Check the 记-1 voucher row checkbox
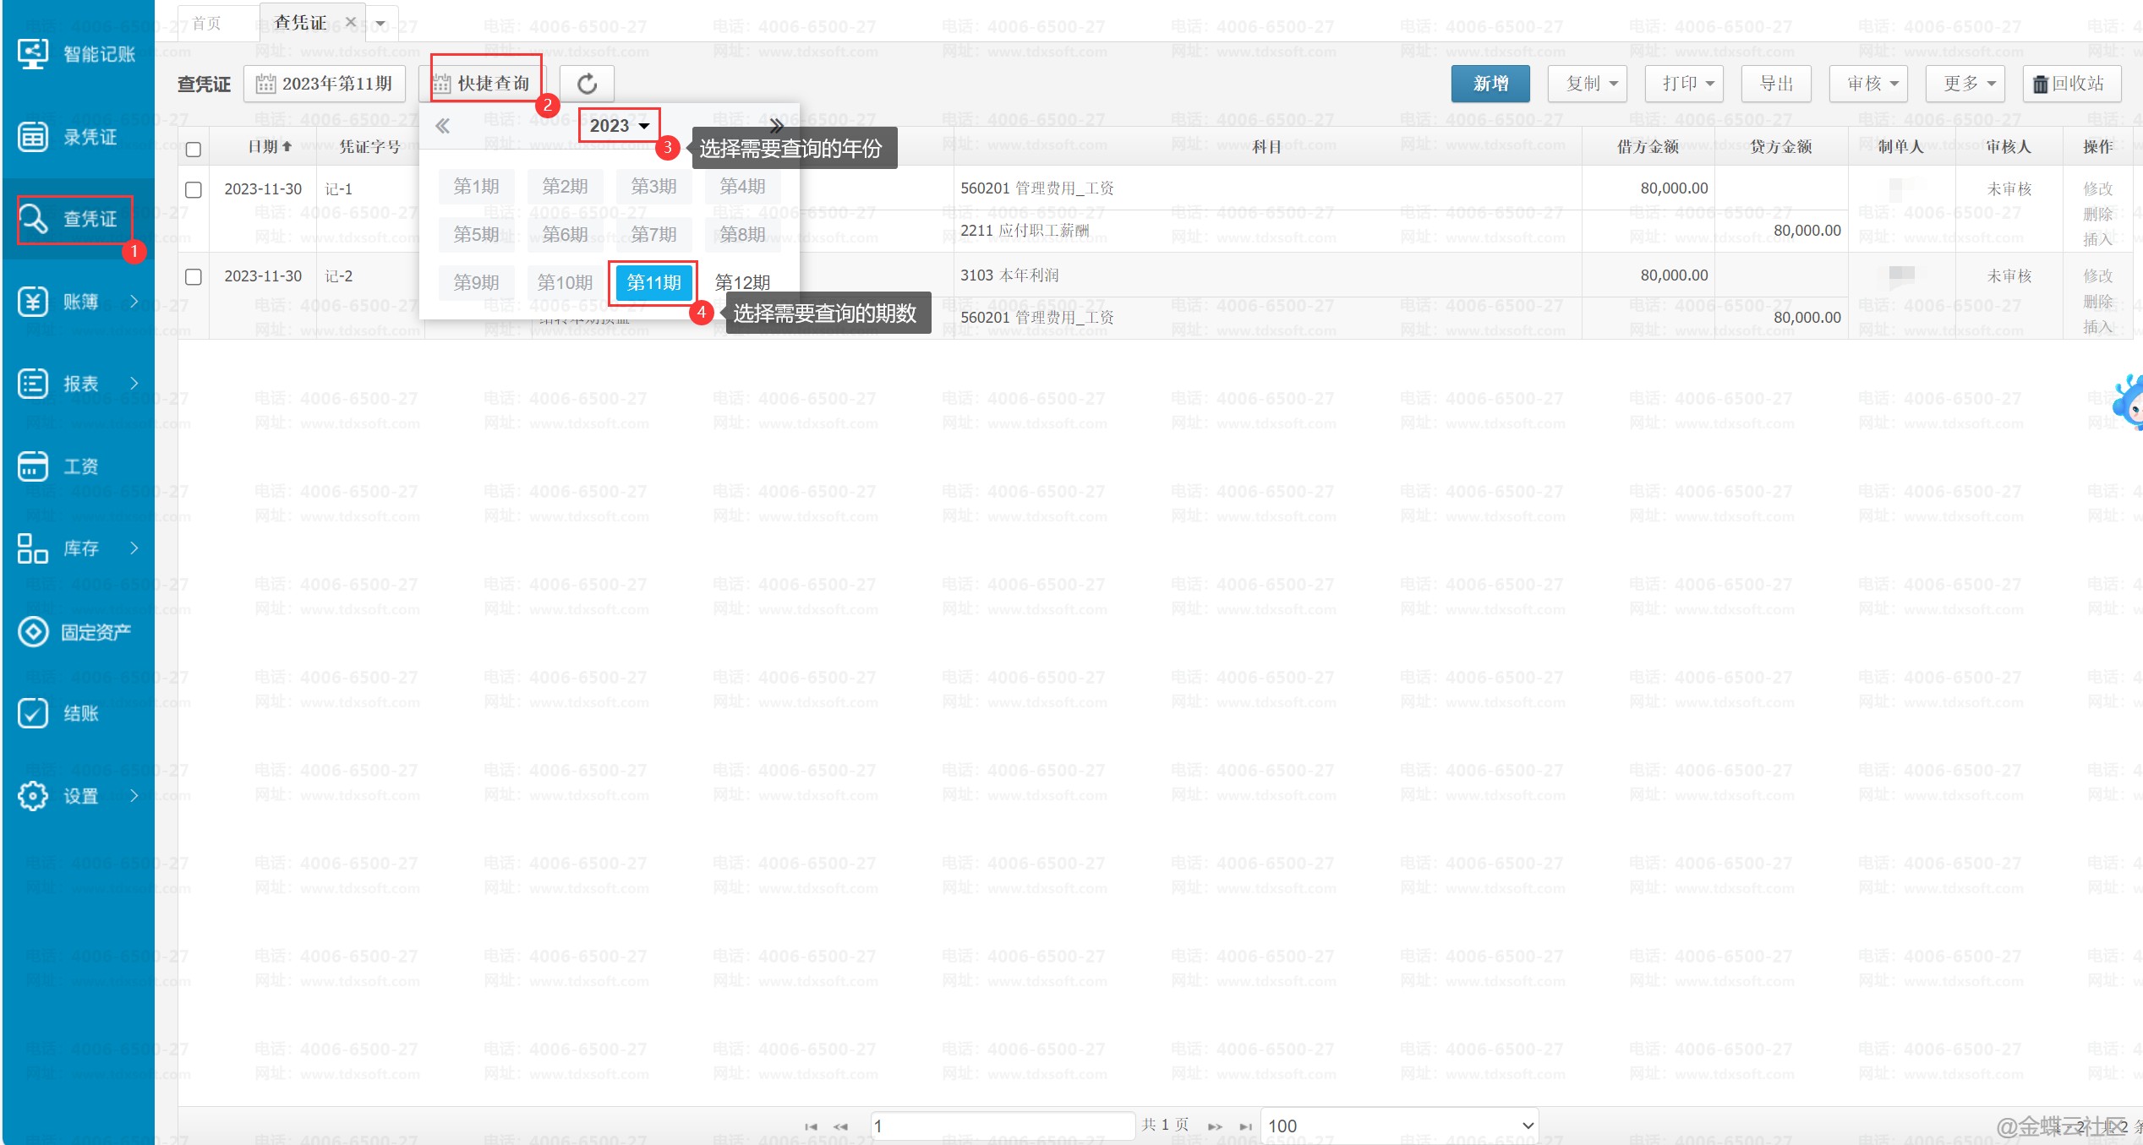 point(194,189)
